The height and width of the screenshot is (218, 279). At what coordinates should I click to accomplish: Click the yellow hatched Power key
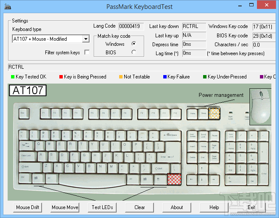click(x=214, y=113)
